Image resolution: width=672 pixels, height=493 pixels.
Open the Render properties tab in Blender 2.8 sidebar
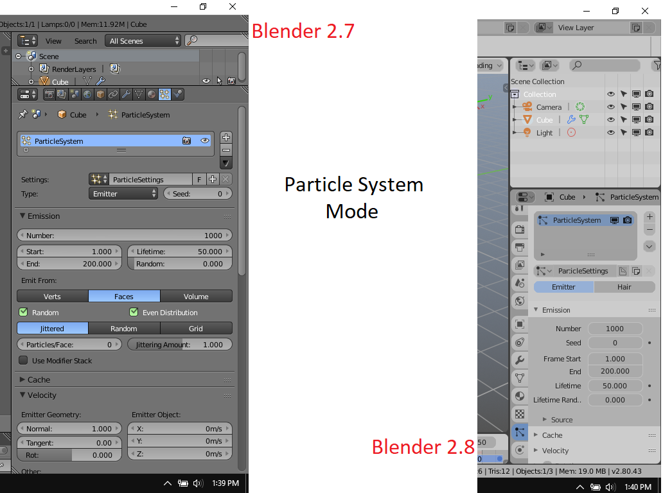(520, 229)
